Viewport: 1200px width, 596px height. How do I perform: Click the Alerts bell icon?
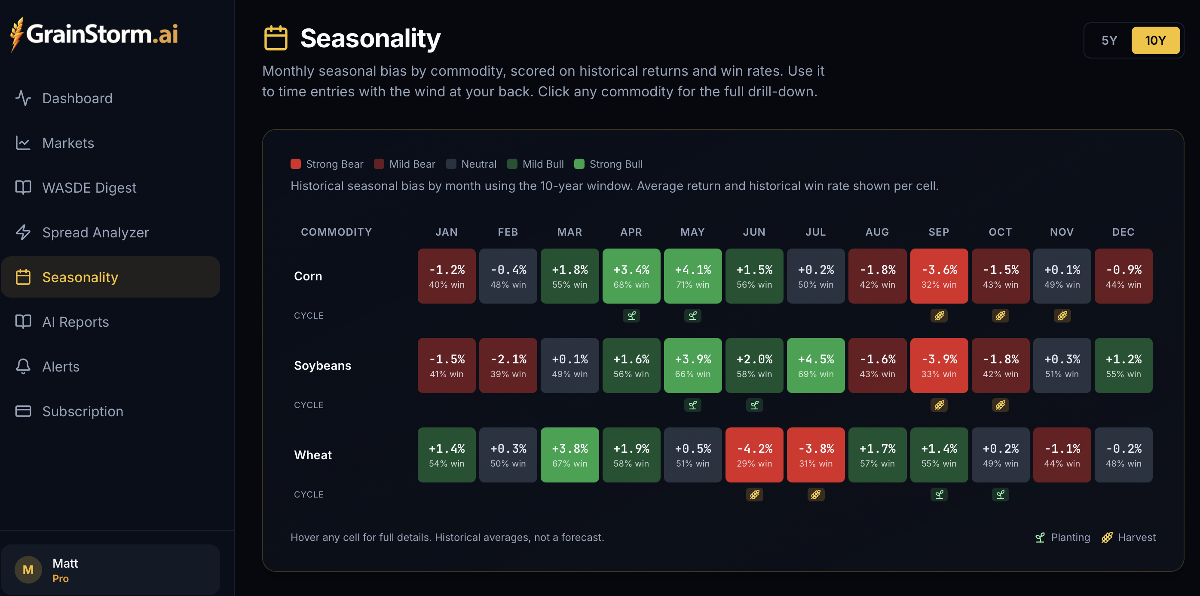[x=23, y=367]
